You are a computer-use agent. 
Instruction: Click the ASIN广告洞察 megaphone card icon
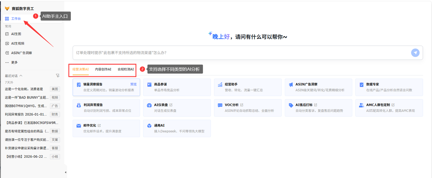pos(291,85)
